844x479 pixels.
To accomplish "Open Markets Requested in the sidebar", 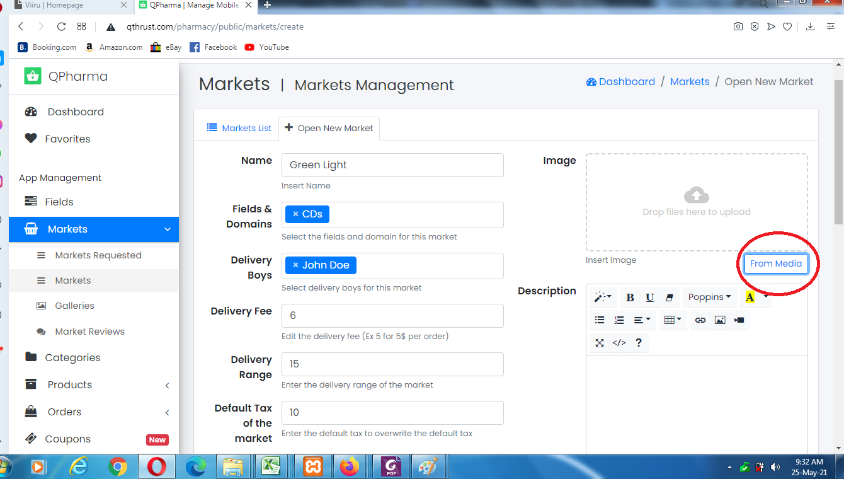I will tap(98, 255).
